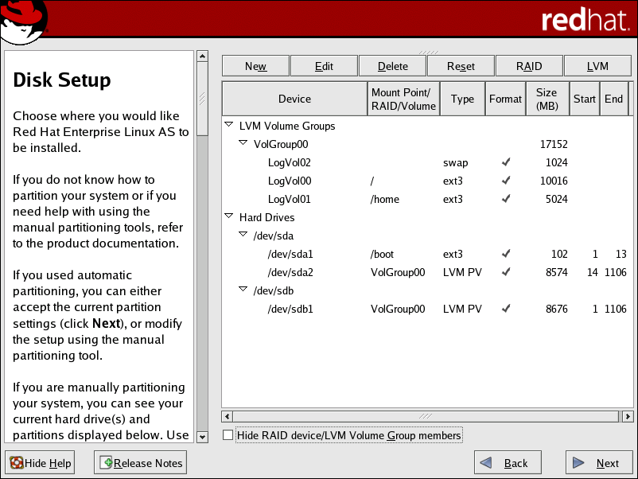
Task: Enable Hide RAID device/LVM Volume Group members
Action: coord(228,435)
